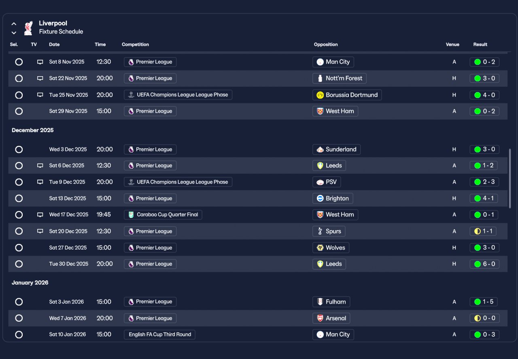The height and width of the screenshot is (359, 518).
Task: Click the Liverpool club crest
Action: pyautogui.click(x=28, y=28)
